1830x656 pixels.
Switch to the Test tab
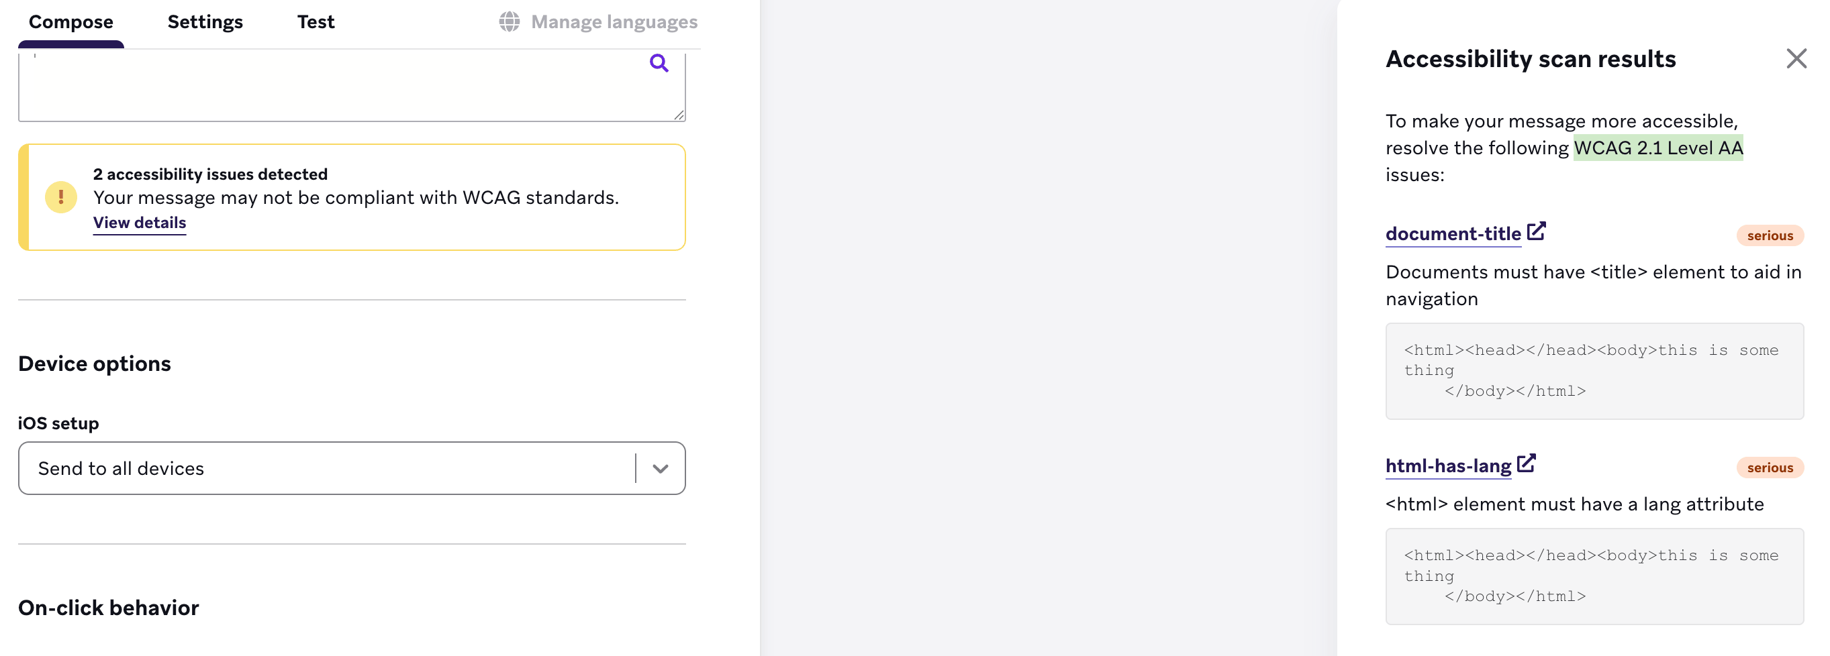tap(316, 22)
